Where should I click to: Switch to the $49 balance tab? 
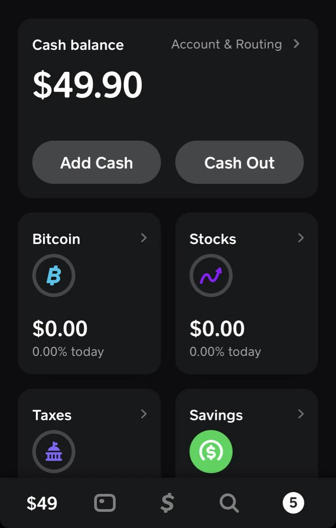(x=42, y=503)
